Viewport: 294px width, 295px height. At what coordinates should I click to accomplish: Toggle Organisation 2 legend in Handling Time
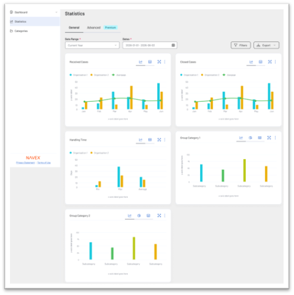pos(99,153)
